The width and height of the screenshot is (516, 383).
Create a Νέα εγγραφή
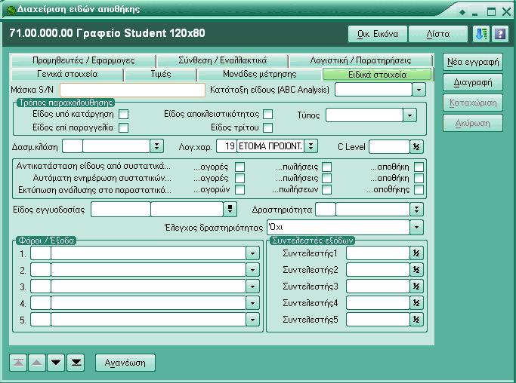pyautogui.click(x=473, y=62)
